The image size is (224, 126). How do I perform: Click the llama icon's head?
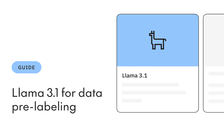[x=152, y=34]
